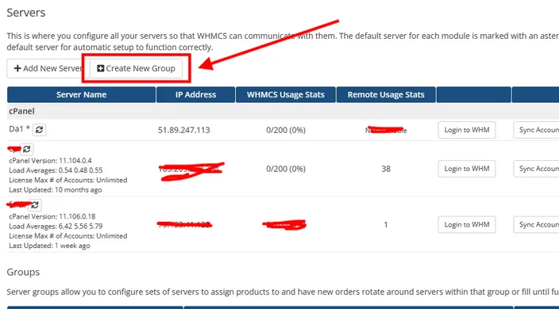This screenshot has width=559, height=309.
Task: Select IP address 51.89.247.113
Action: (x=184, y=130)
